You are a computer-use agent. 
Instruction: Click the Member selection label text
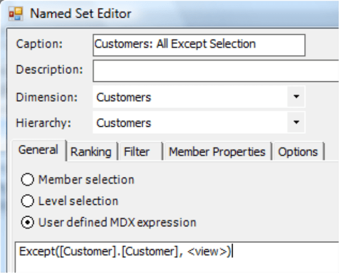coord(86,180)
